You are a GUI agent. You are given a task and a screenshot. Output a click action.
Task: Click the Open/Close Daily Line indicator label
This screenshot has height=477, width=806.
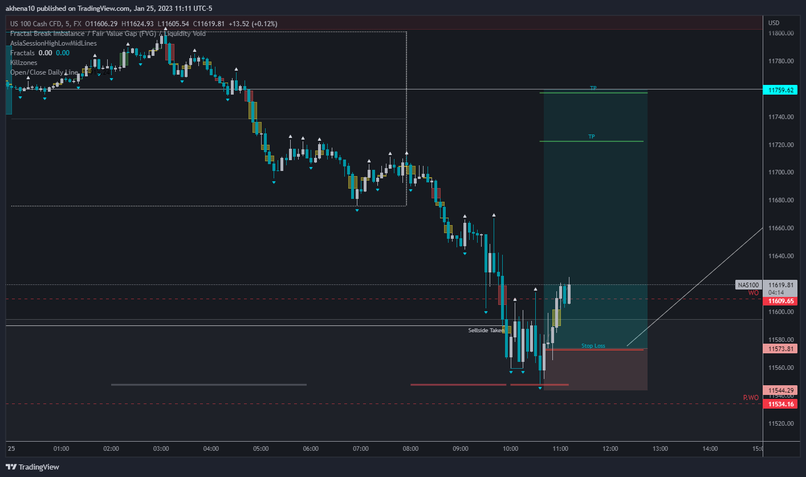[44, 72]
